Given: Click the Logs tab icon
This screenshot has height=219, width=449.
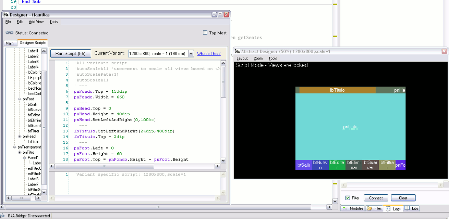Looking at the screenshot, I should coord(388,209).
